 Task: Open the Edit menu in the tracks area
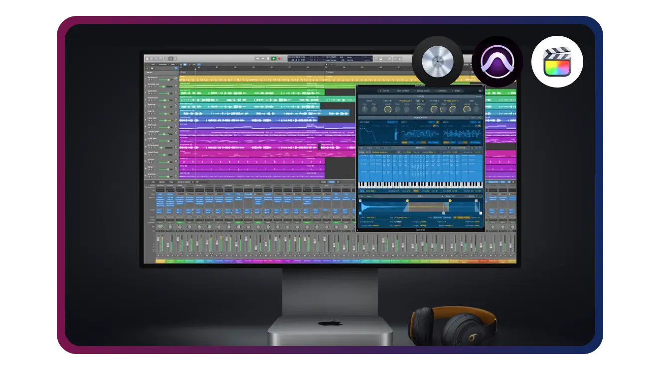[153, 65]
